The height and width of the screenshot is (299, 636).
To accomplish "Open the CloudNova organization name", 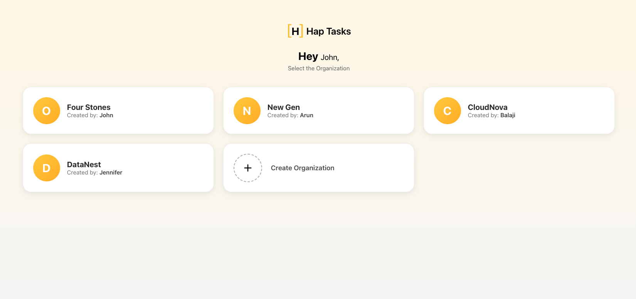I will coord(488,107).
